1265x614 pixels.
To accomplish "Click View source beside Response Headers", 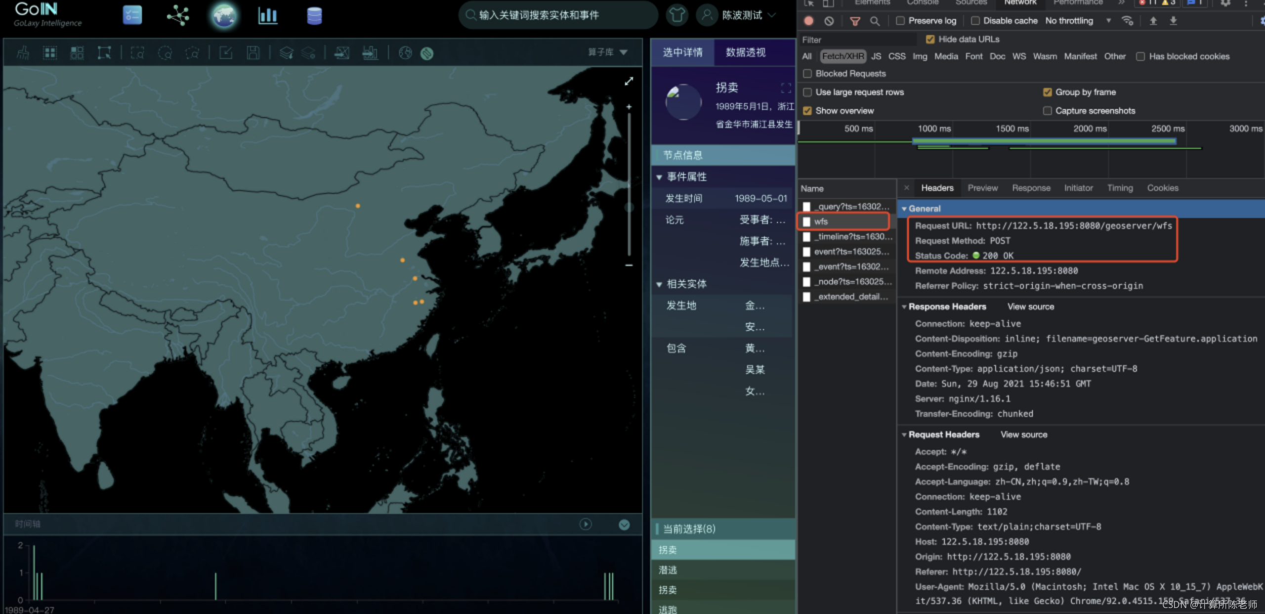I will pos(1030,307).
